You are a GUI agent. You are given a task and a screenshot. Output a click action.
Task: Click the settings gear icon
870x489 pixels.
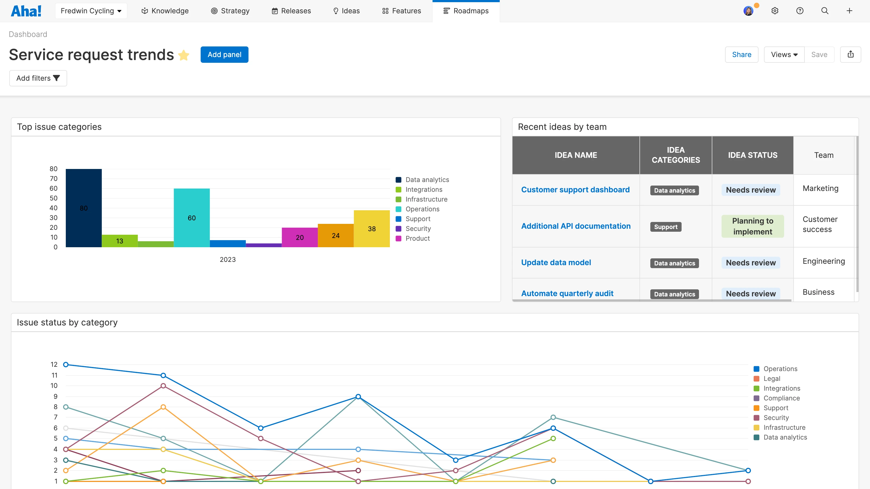click(775, 11)
